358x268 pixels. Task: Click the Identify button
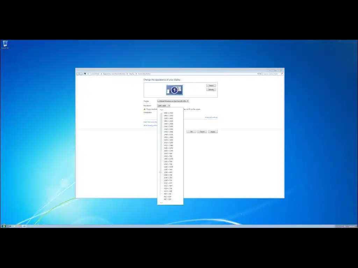coord(211,90)
